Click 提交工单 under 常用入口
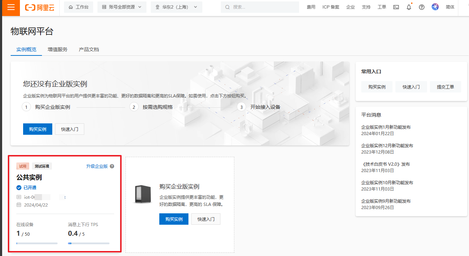This screenshot has width=469, height=256. point(446,87)
